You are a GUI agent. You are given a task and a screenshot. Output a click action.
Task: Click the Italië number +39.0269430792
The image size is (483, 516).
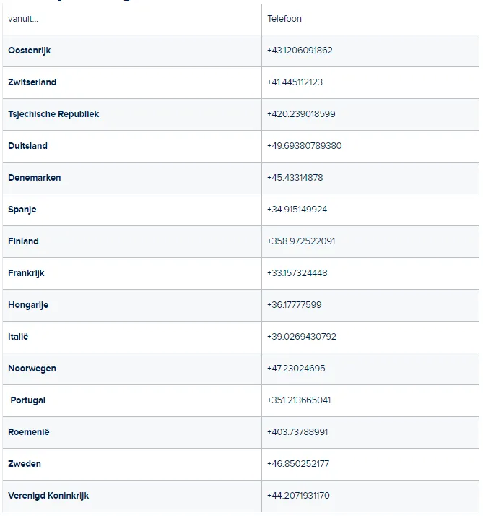[302, 337]
